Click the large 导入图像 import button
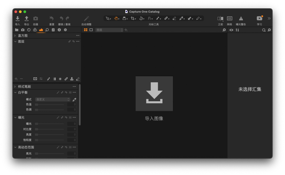This screenshot has width=285, height=175. [154, 93]
